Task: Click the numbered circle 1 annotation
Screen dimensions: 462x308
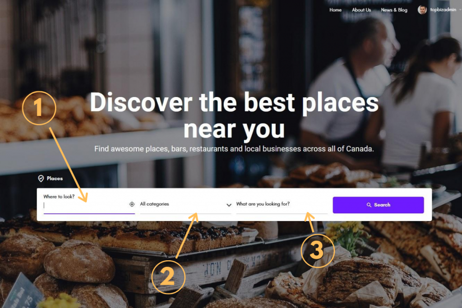Action: (39, 108)
